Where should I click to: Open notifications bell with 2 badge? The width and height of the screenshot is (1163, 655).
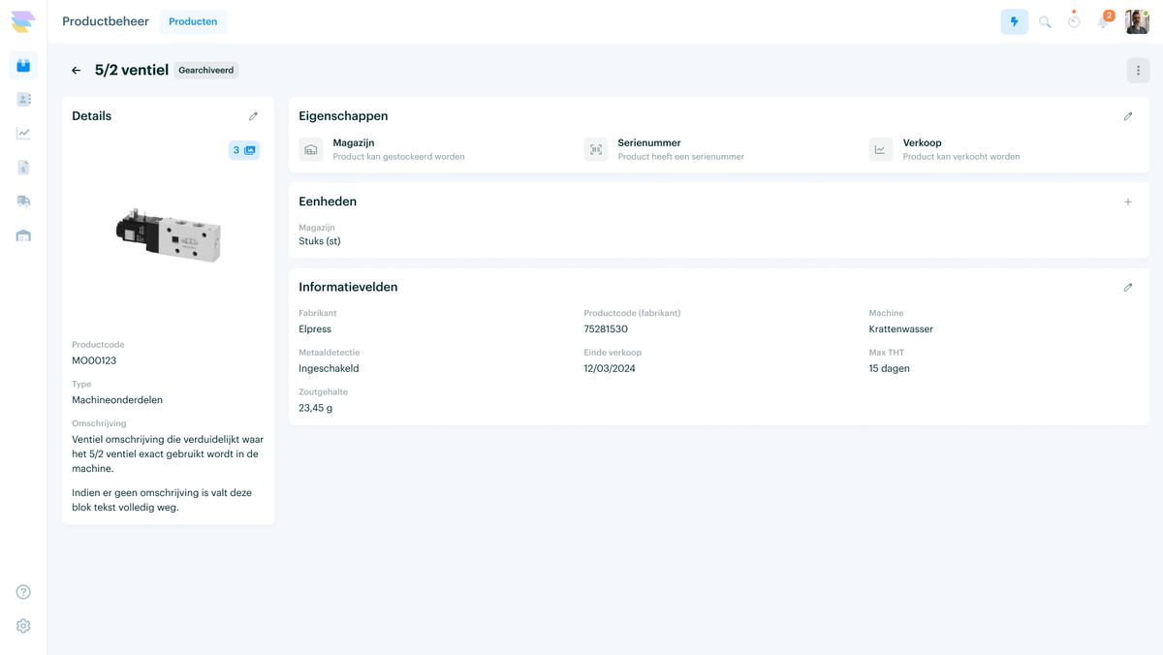tap(1104, 19)
